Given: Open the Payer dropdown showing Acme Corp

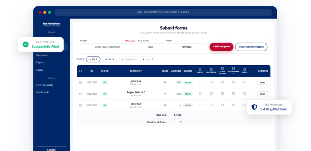Looking at the screenshot, I should click(108, 47).
